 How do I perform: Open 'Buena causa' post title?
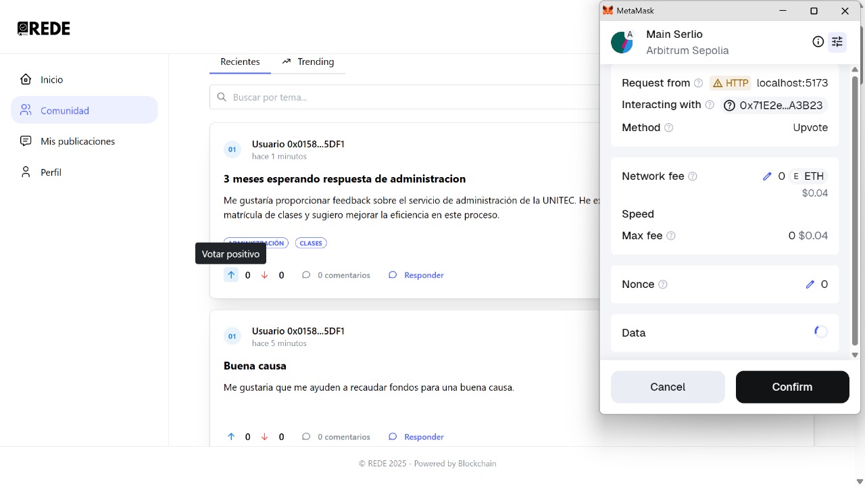coord(255,366)
